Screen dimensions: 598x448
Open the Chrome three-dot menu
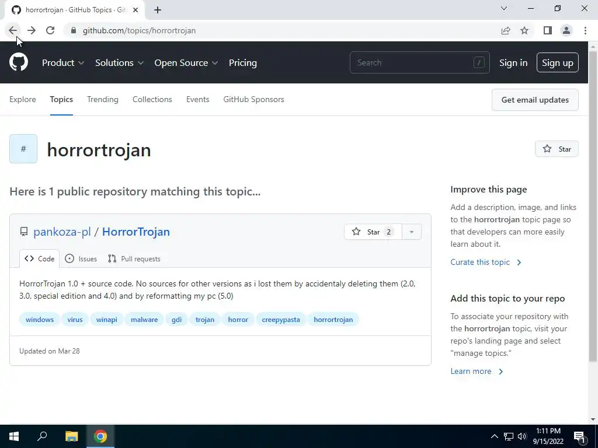[585, 30]
